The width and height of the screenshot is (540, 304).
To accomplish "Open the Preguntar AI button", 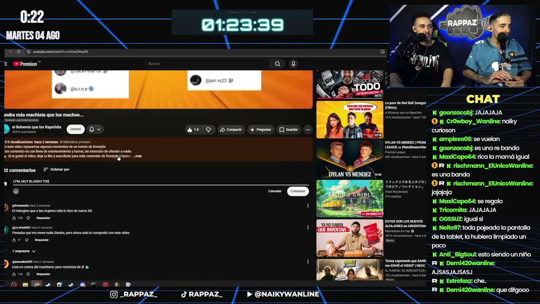I will point(261,130).
